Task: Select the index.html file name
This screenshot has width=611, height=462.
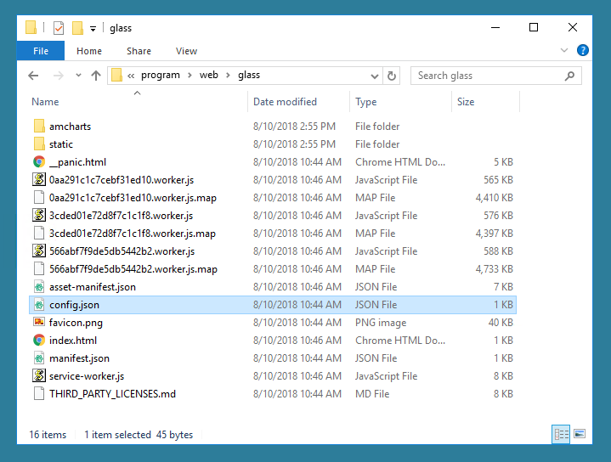Action: 73,341
